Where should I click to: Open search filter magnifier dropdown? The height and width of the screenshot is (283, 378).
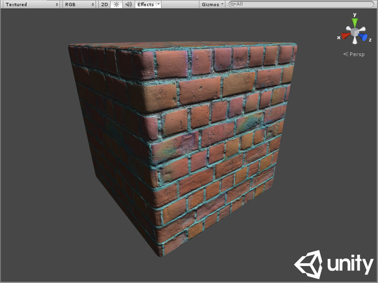(x=233, y=4)
